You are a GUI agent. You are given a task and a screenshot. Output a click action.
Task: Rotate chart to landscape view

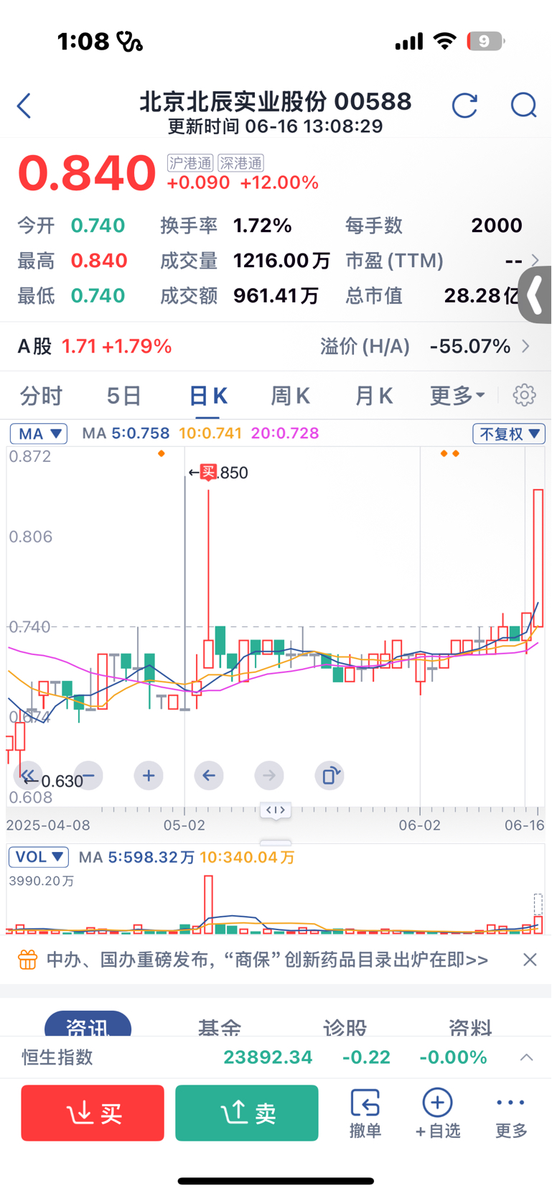point(329,775)
